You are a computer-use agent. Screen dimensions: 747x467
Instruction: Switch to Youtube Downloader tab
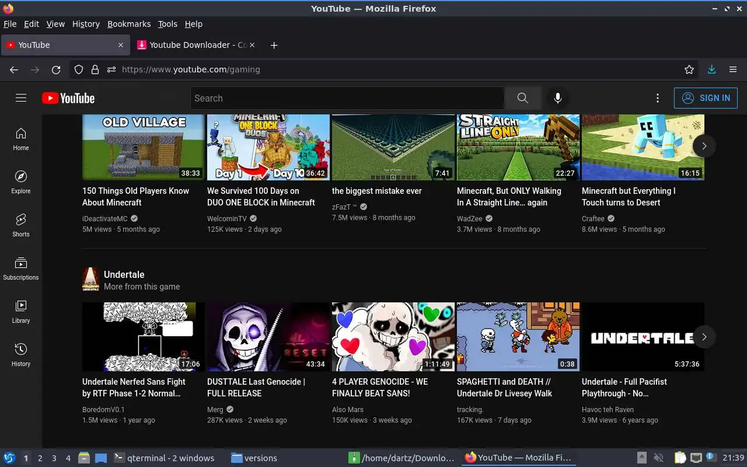click(x=197, y=45)
